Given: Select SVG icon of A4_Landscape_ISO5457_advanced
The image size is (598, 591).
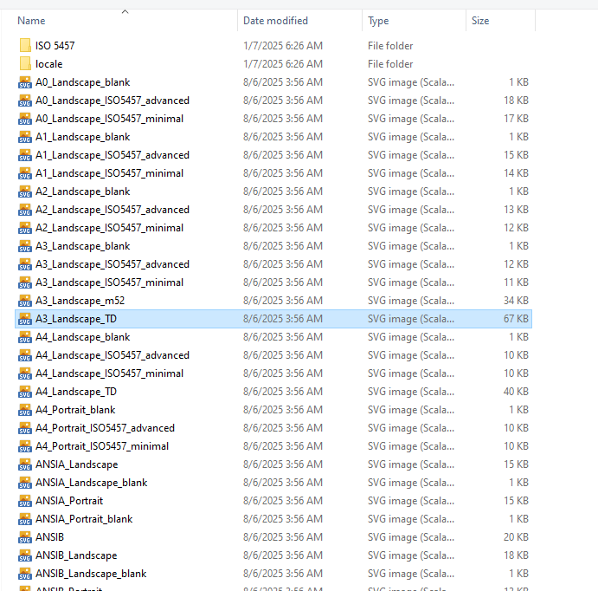Looking at the screenshot, I should [25, 355].
